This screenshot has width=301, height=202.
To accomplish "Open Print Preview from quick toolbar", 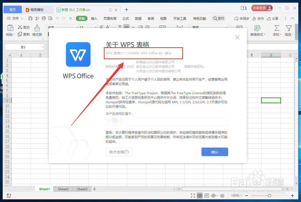I will (50, 18).
